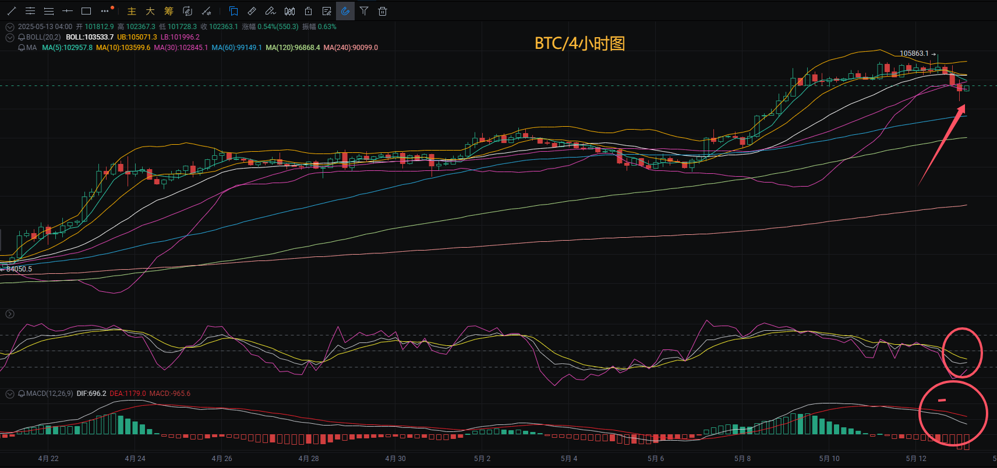
Task: Select the three horizontal lines tool
Action: (49, 11)
